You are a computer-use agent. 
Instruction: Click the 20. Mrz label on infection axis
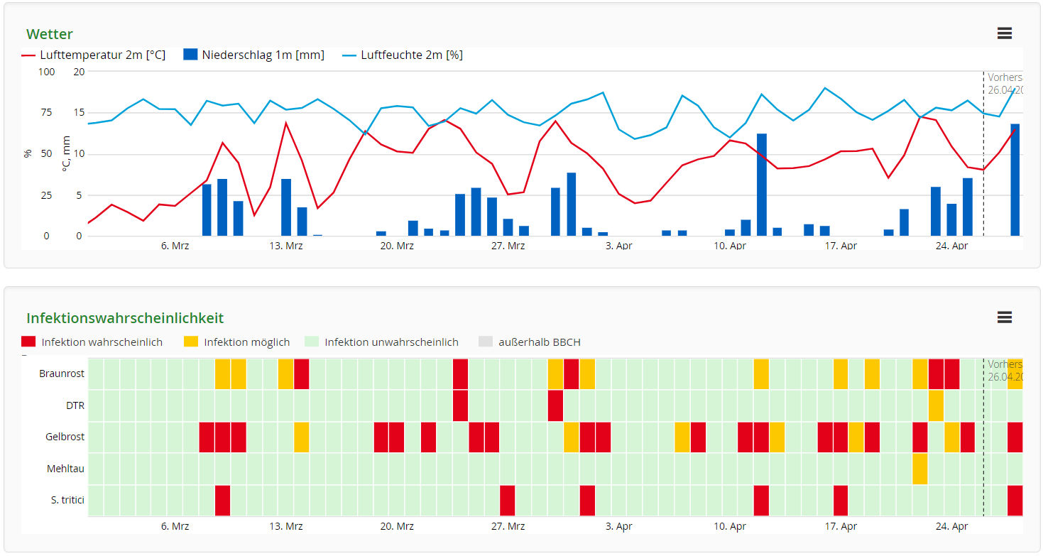(x=397, y=526)
